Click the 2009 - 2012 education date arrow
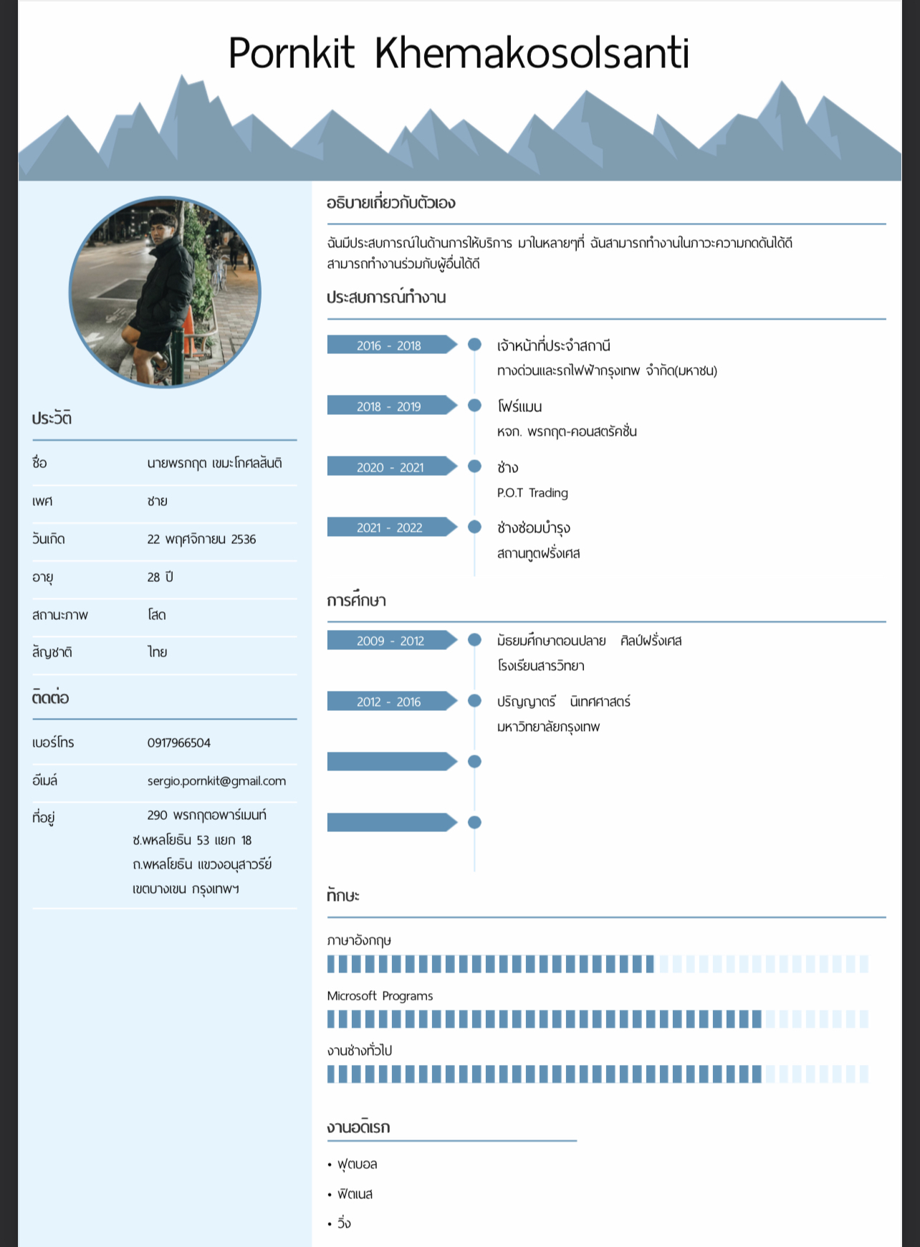 tap(392, 640)
